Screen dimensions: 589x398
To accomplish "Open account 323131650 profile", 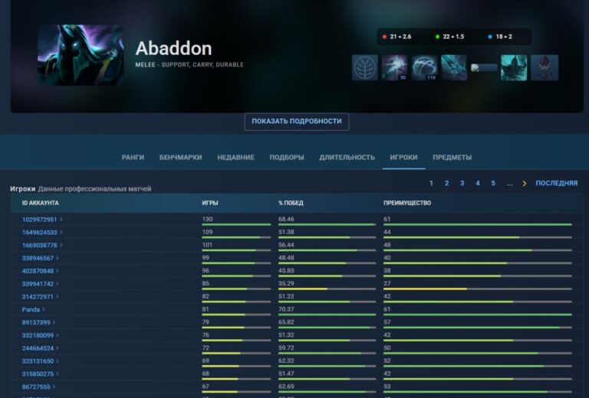I will [x=38, y=361].
